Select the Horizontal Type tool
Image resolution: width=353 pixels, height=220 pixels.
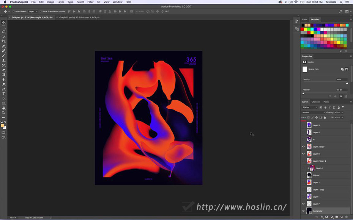point(3,94)
